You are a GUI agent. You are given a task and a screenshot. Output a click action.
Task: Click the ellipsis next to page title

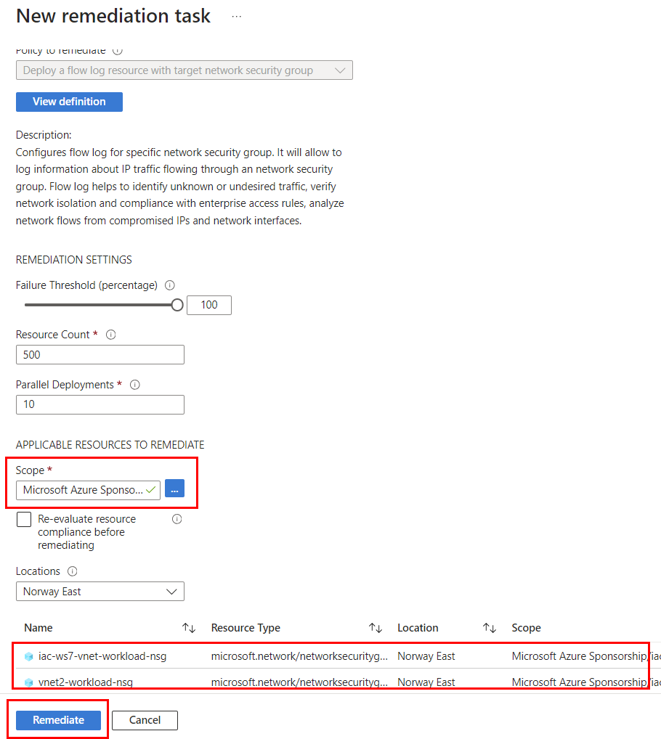(236, 17)
